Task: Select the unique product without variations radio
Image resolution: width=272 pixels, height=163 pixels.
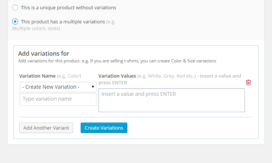Action: tap(15, 7)
